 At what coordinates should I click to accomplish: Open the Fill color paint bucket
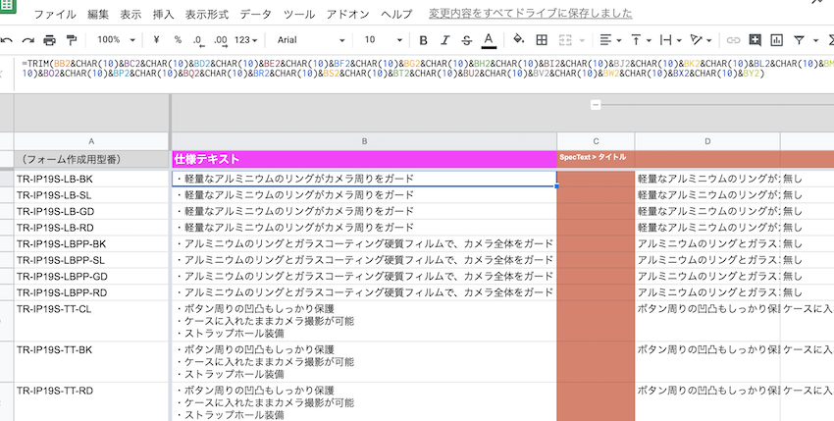pos(519,40)
